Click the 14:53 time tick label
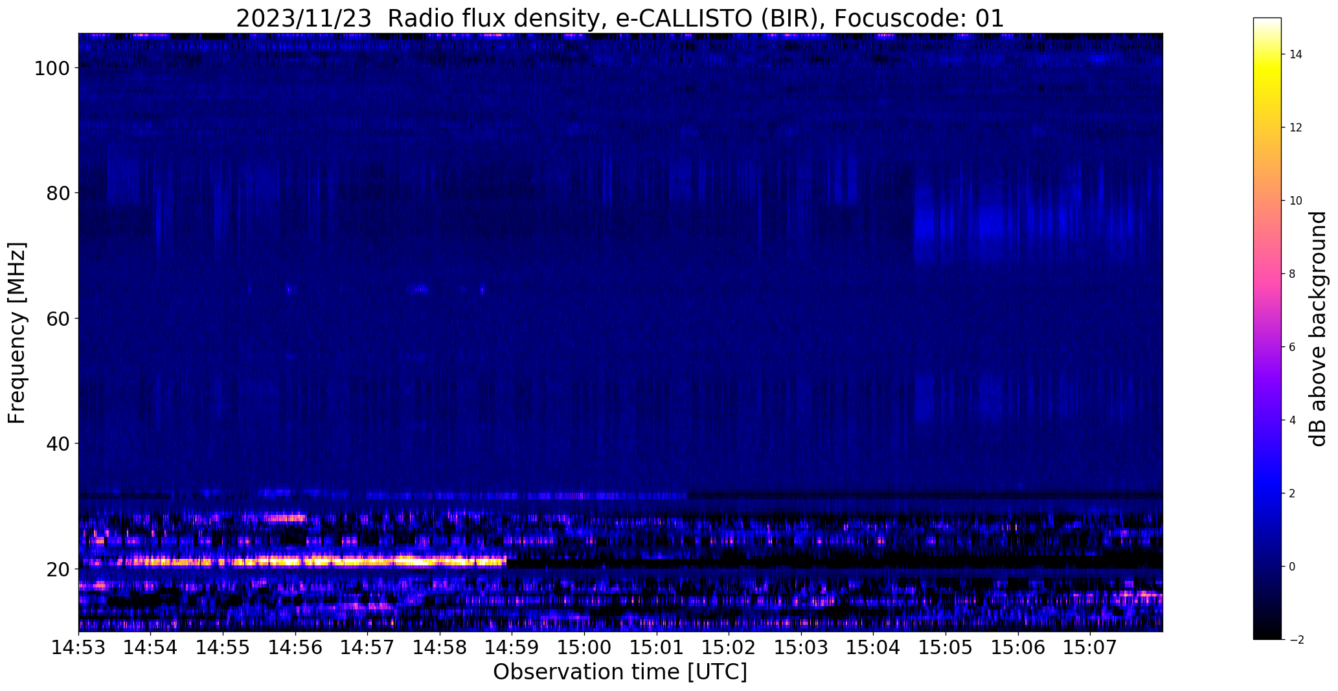This screenshot has height=691, width=1338. 78,648
